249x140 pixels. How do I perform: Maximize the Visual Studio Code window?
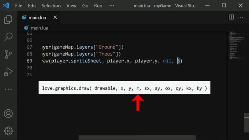[x=224, y=5]
